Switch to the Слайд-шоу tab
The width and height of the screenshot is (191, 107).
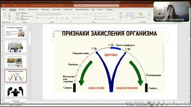68,9
